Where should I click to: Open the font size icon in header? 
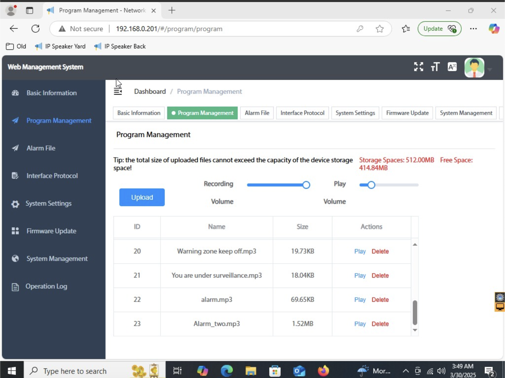435,67
